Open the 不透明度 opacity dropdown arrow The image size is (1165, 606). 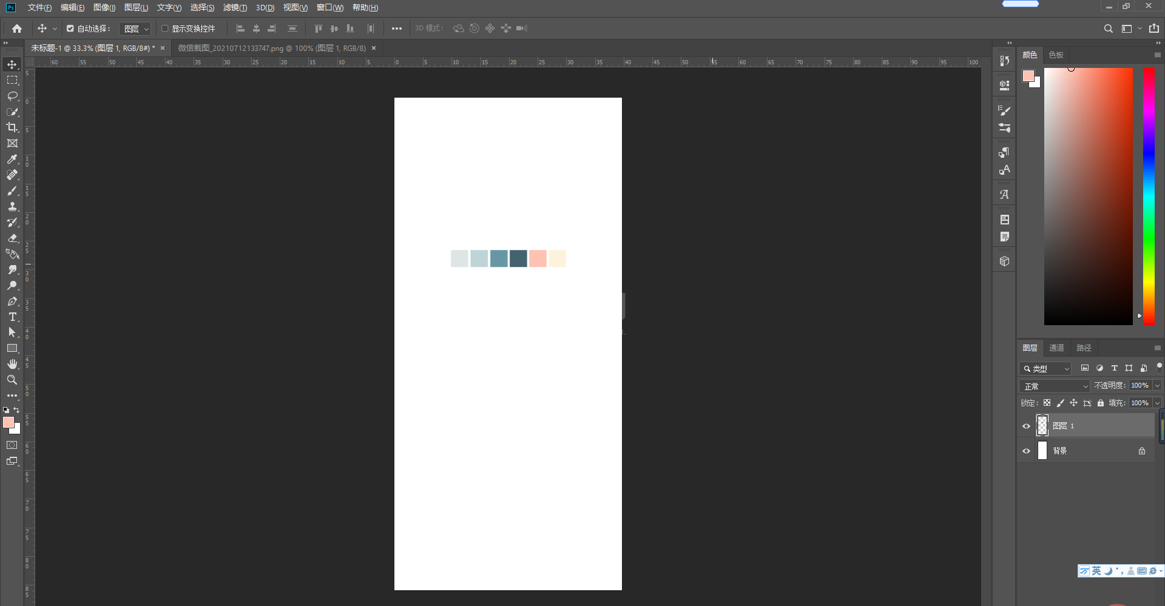[x=1157, y=386]
